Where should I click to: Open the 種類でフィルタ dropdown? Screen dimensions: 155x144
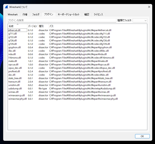(140, 20)
